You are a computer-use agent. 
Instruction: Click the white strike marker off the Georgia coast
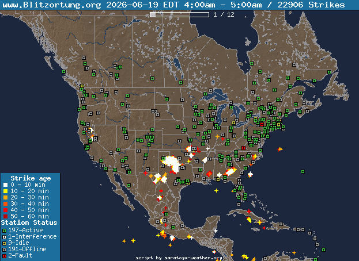[250, 175]
